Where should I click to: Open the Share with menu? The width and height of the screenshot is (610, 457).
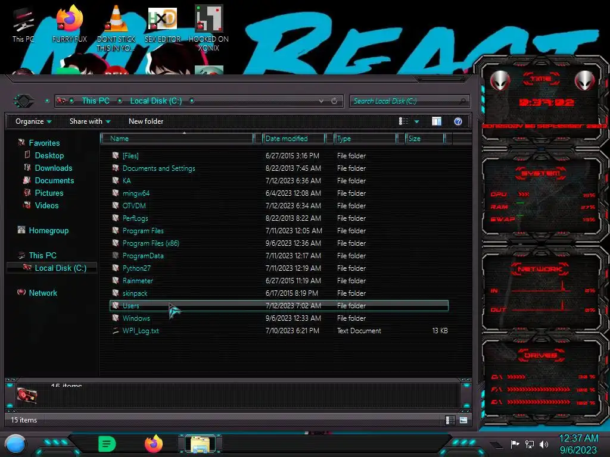pyautogui.click(x=90, y=121)
